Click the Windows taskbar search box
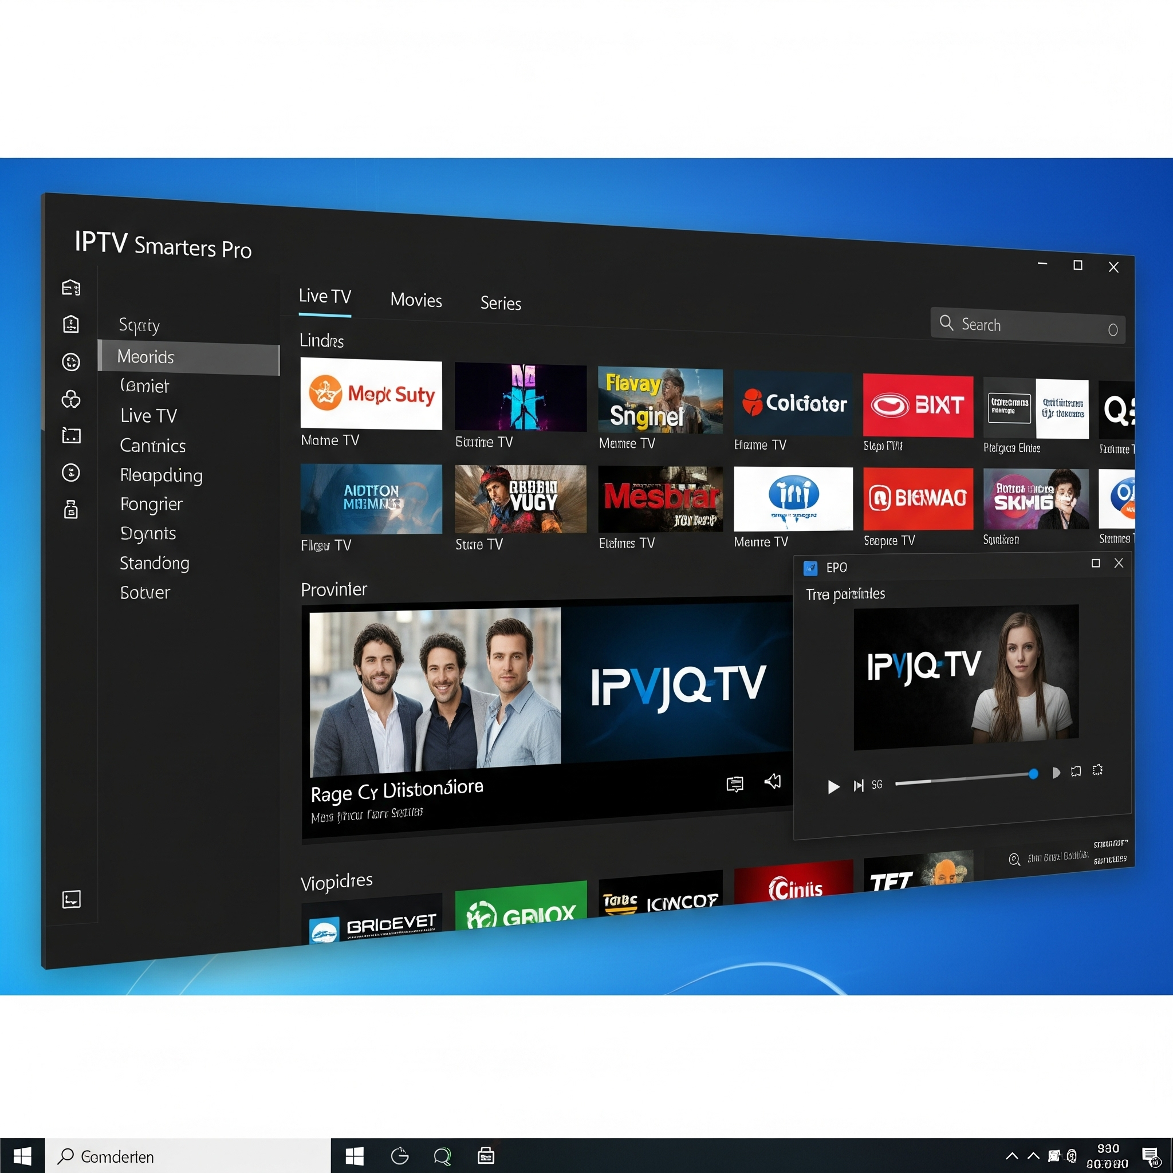 pyautogui.click(x=188, y=1155)
